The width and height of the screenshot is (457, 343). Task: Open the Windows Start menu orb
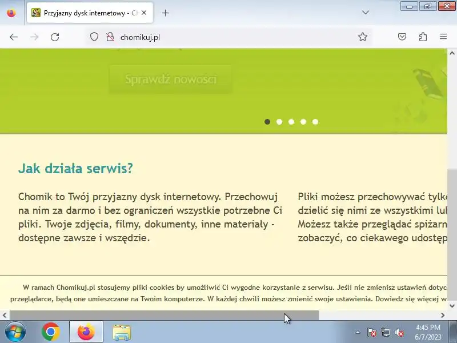point(15,332)
